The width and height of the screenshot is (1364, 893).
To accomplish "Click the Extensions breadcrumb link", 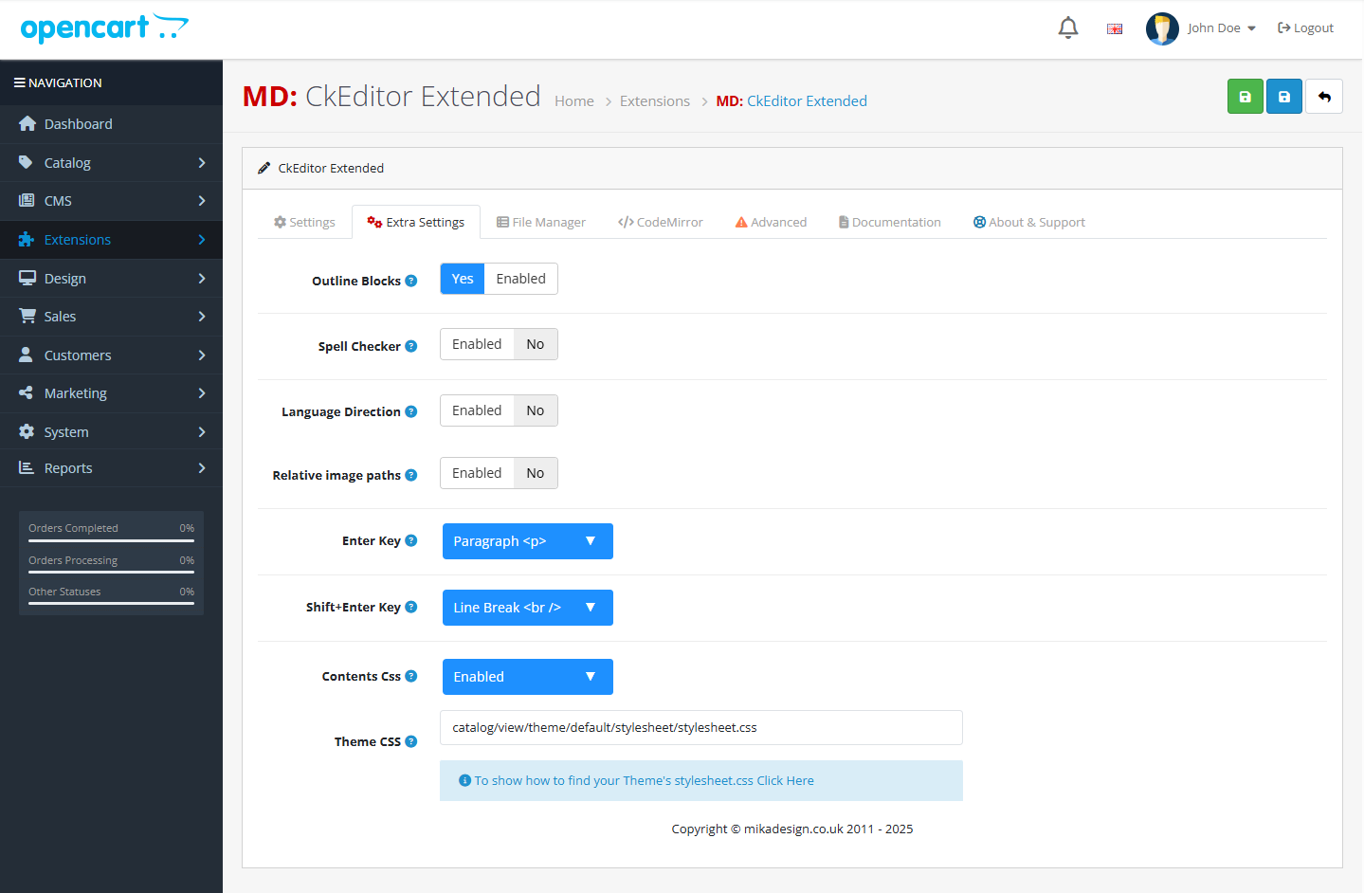I will [x=655, y=100].
